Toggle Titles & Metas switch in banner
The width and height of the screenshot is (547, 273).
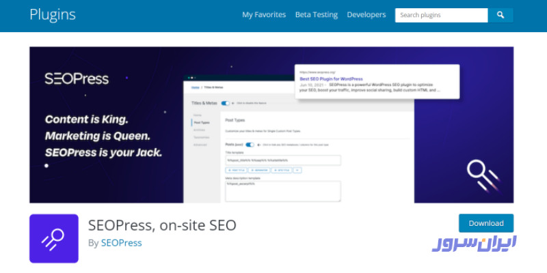[226, 103]
